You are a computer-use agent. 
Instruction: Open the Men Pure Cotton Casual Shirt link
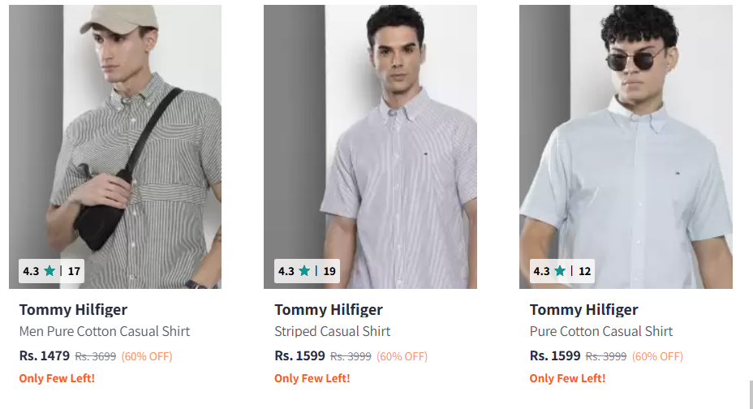pyautogui.click(x=105, y=331)
